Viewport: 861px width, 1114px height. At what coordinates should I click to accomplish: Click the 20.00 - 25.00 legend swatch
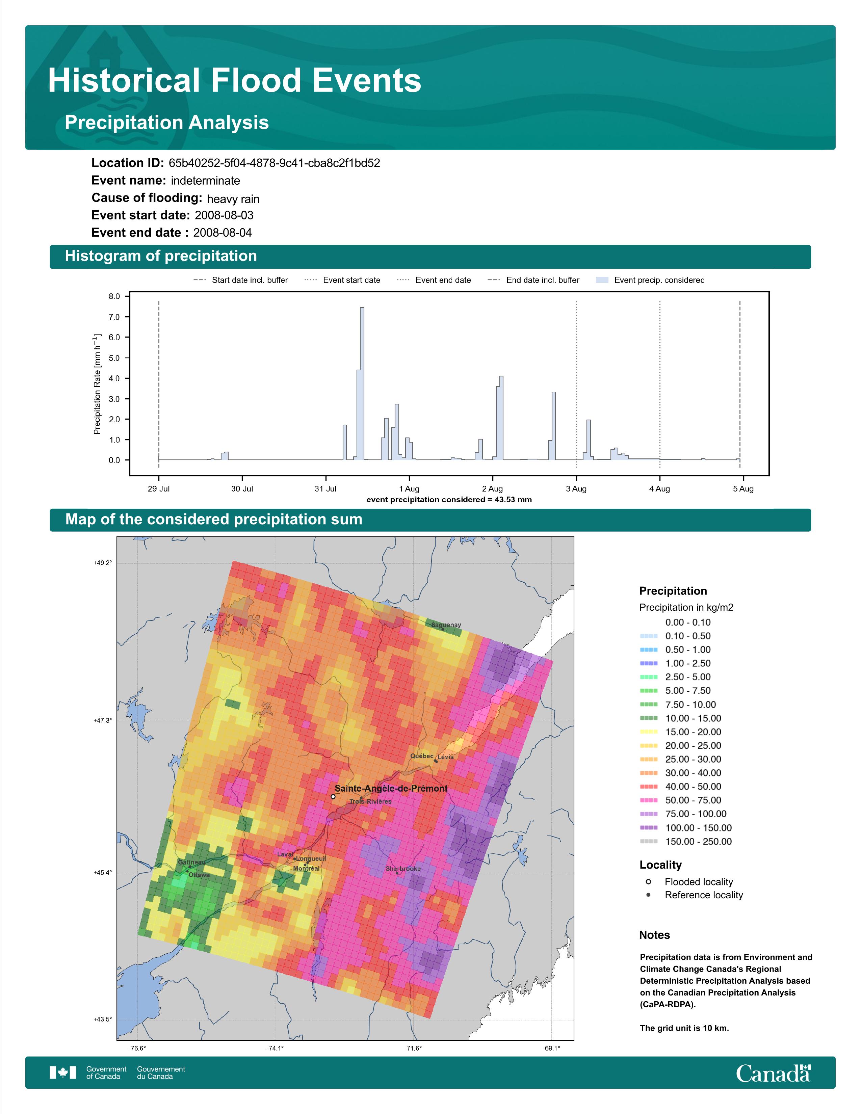pyautogui.click(x=648, y=746)
